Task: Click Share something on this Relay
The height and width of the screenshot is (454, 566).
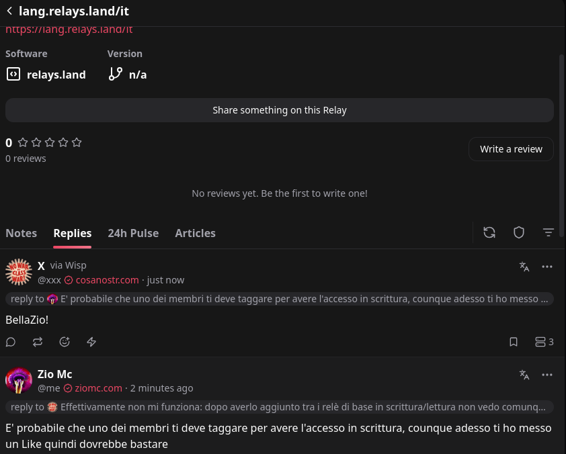Action: tap(280, 110)
